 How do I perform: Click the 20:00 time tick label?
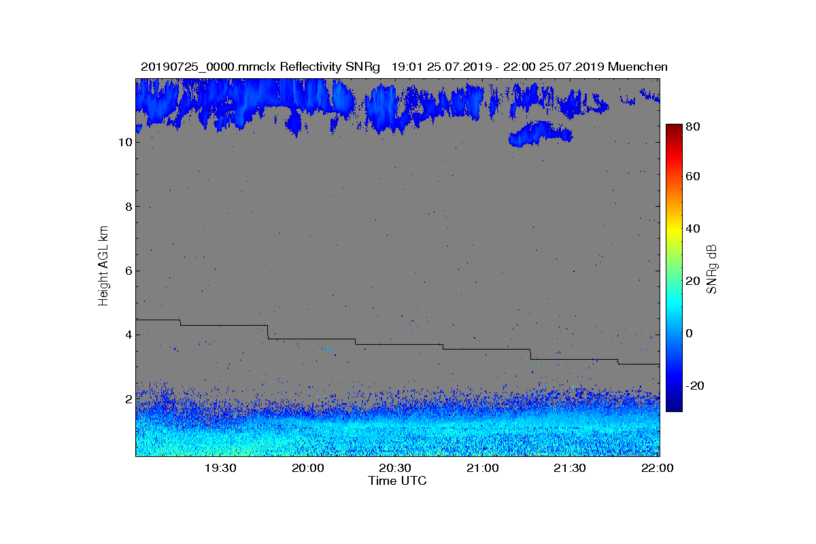point(308,468)
